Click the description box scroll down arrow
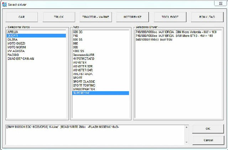The height and width of the screenshot is (150, 228). tap(187, 142)
